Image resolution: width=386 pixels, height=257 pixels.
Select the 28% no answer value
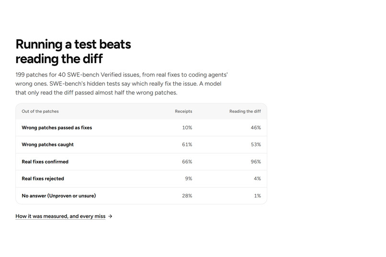(x=187, y=196)
